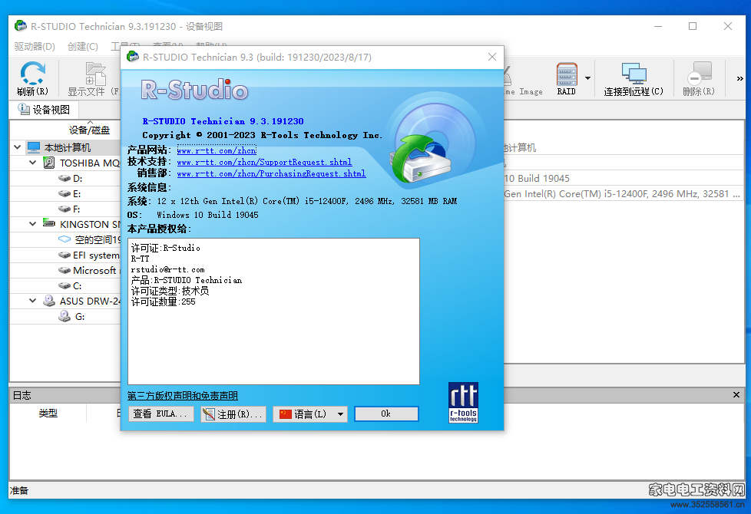
Task: Open the 驱动器(D) menu
Action: coord(35,47)
